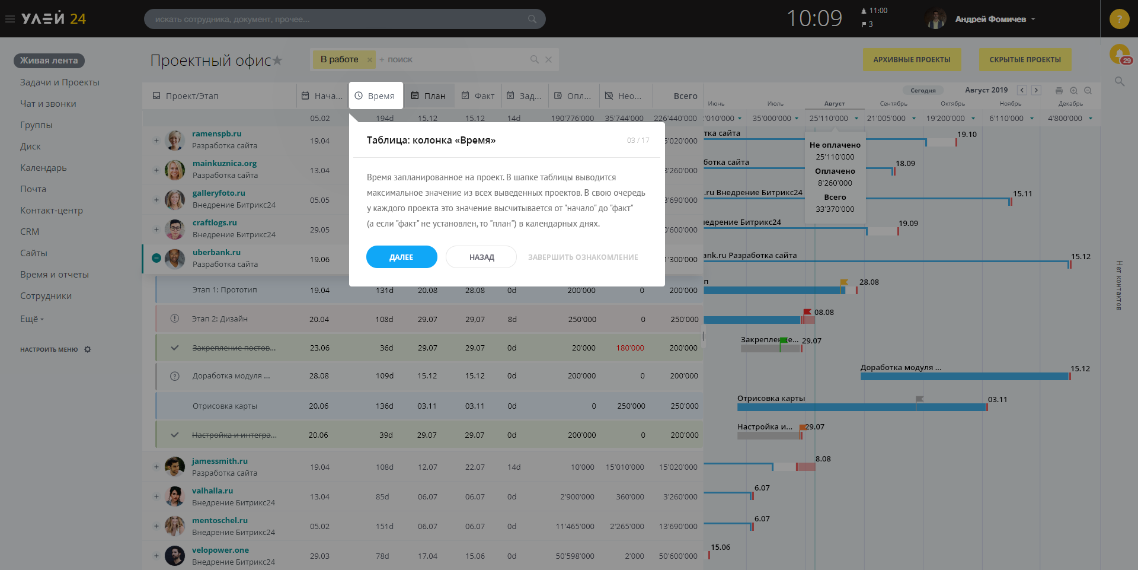Remove the 'В работе' filter tag

pos(370,60)
